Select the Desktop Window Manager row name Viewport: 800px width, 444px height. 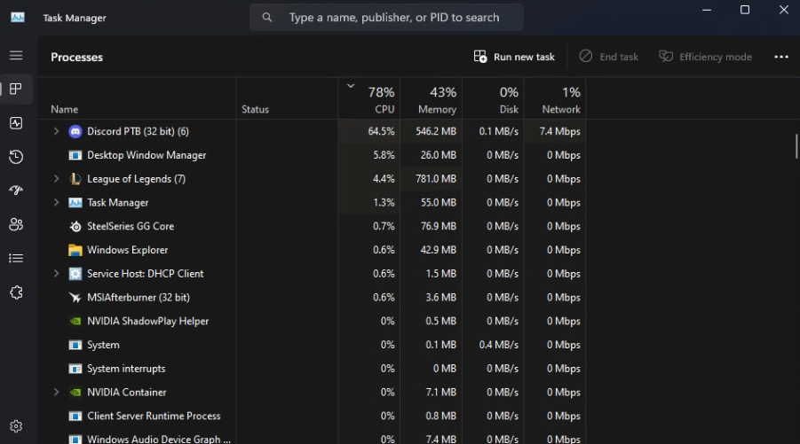point(147,155)
